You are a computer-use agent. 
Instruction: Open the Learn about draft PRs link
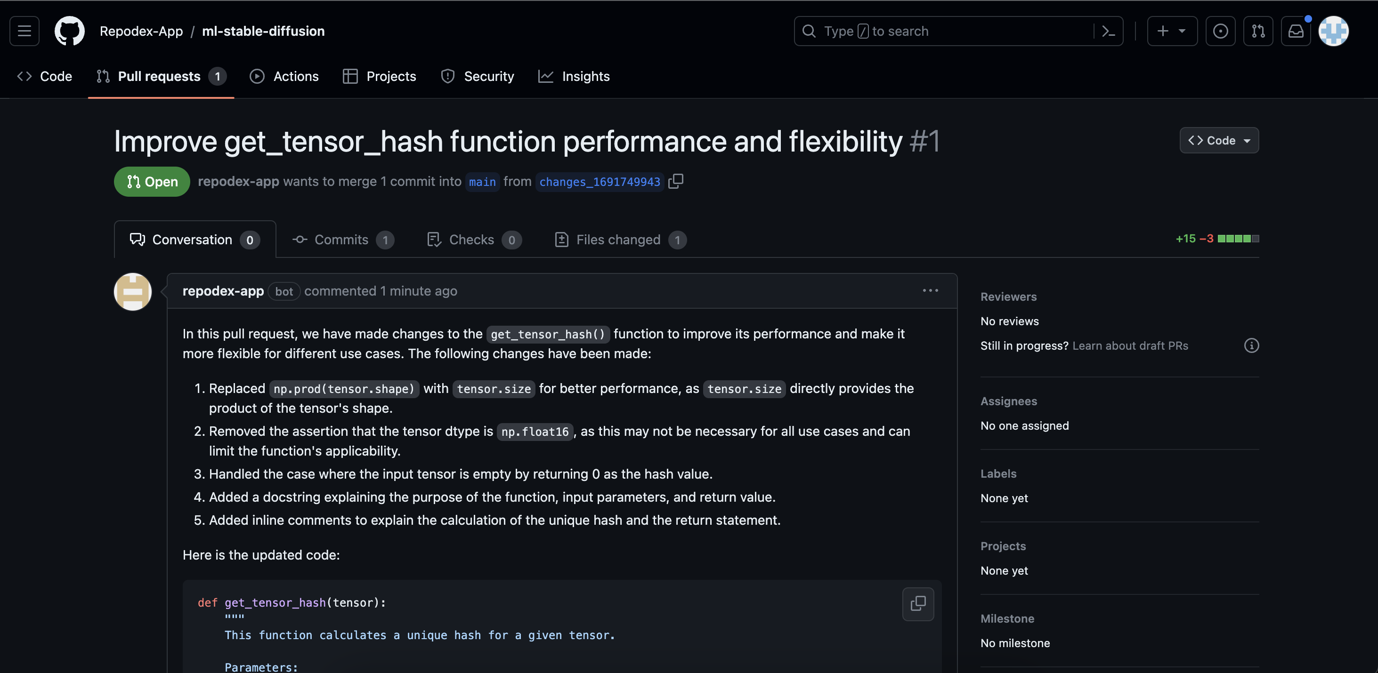coord(1130,345)
